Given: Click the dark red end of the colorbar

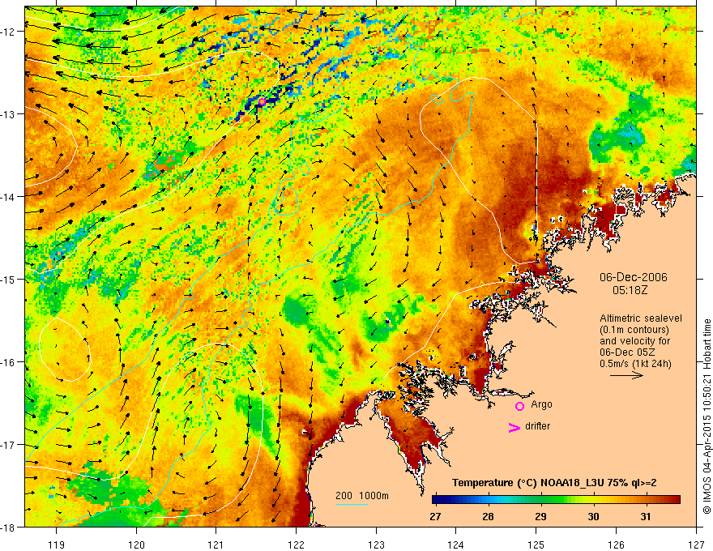Looking at the screenshot, I should (x=675, y=500).
